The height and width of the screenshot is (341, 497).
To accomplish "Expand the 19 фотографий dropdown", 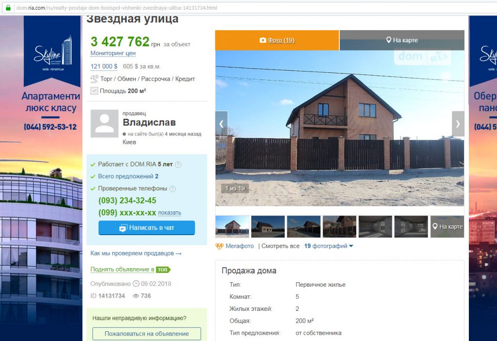I will tap(329, 246).
